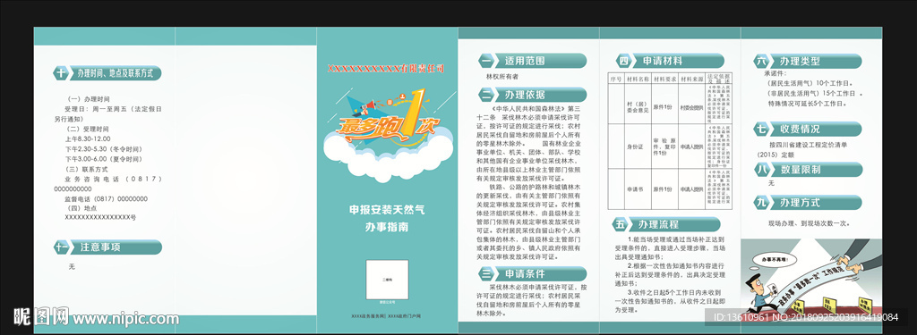The image size is (917, 335).
Task: Click the 材料名称 table header cell
Action: click(637, 79)
